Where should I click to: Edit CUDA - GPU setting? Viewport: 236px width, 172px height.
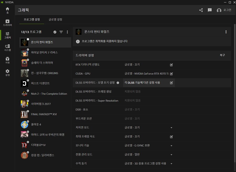pos(171,74)
